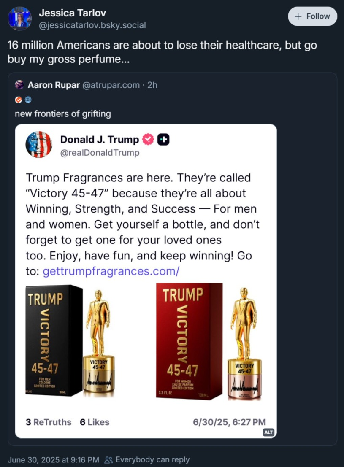View the 3 ReTruths count
This screenshot has height=467, width=344.
tap(49, 422)
